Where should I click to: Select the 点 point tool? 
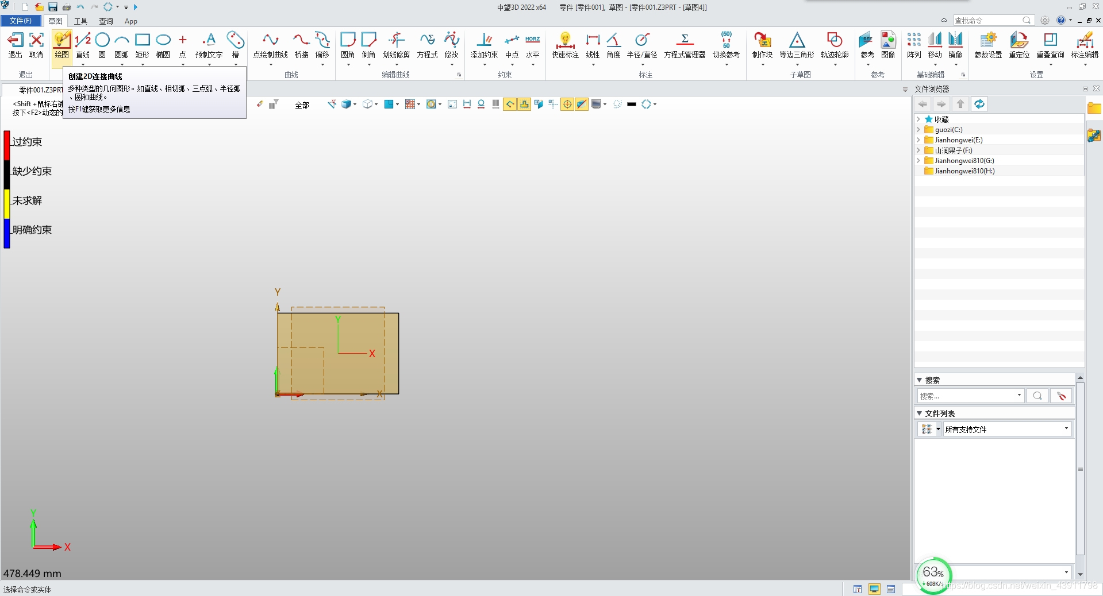click(x=183, y=45)
